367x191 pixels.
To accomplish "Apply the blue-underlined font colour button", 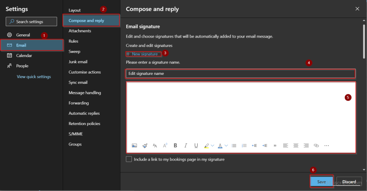I will [x=220, y=145].
